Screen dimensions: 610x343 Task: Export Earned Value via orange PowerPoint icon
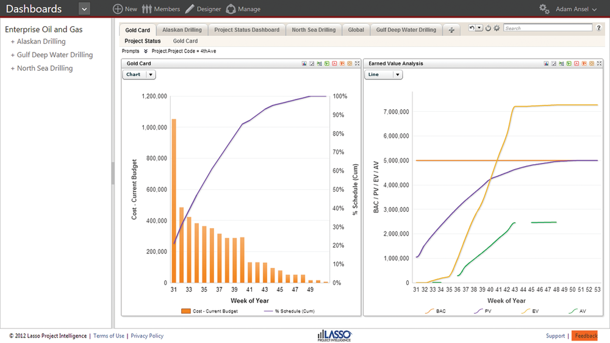584,63
